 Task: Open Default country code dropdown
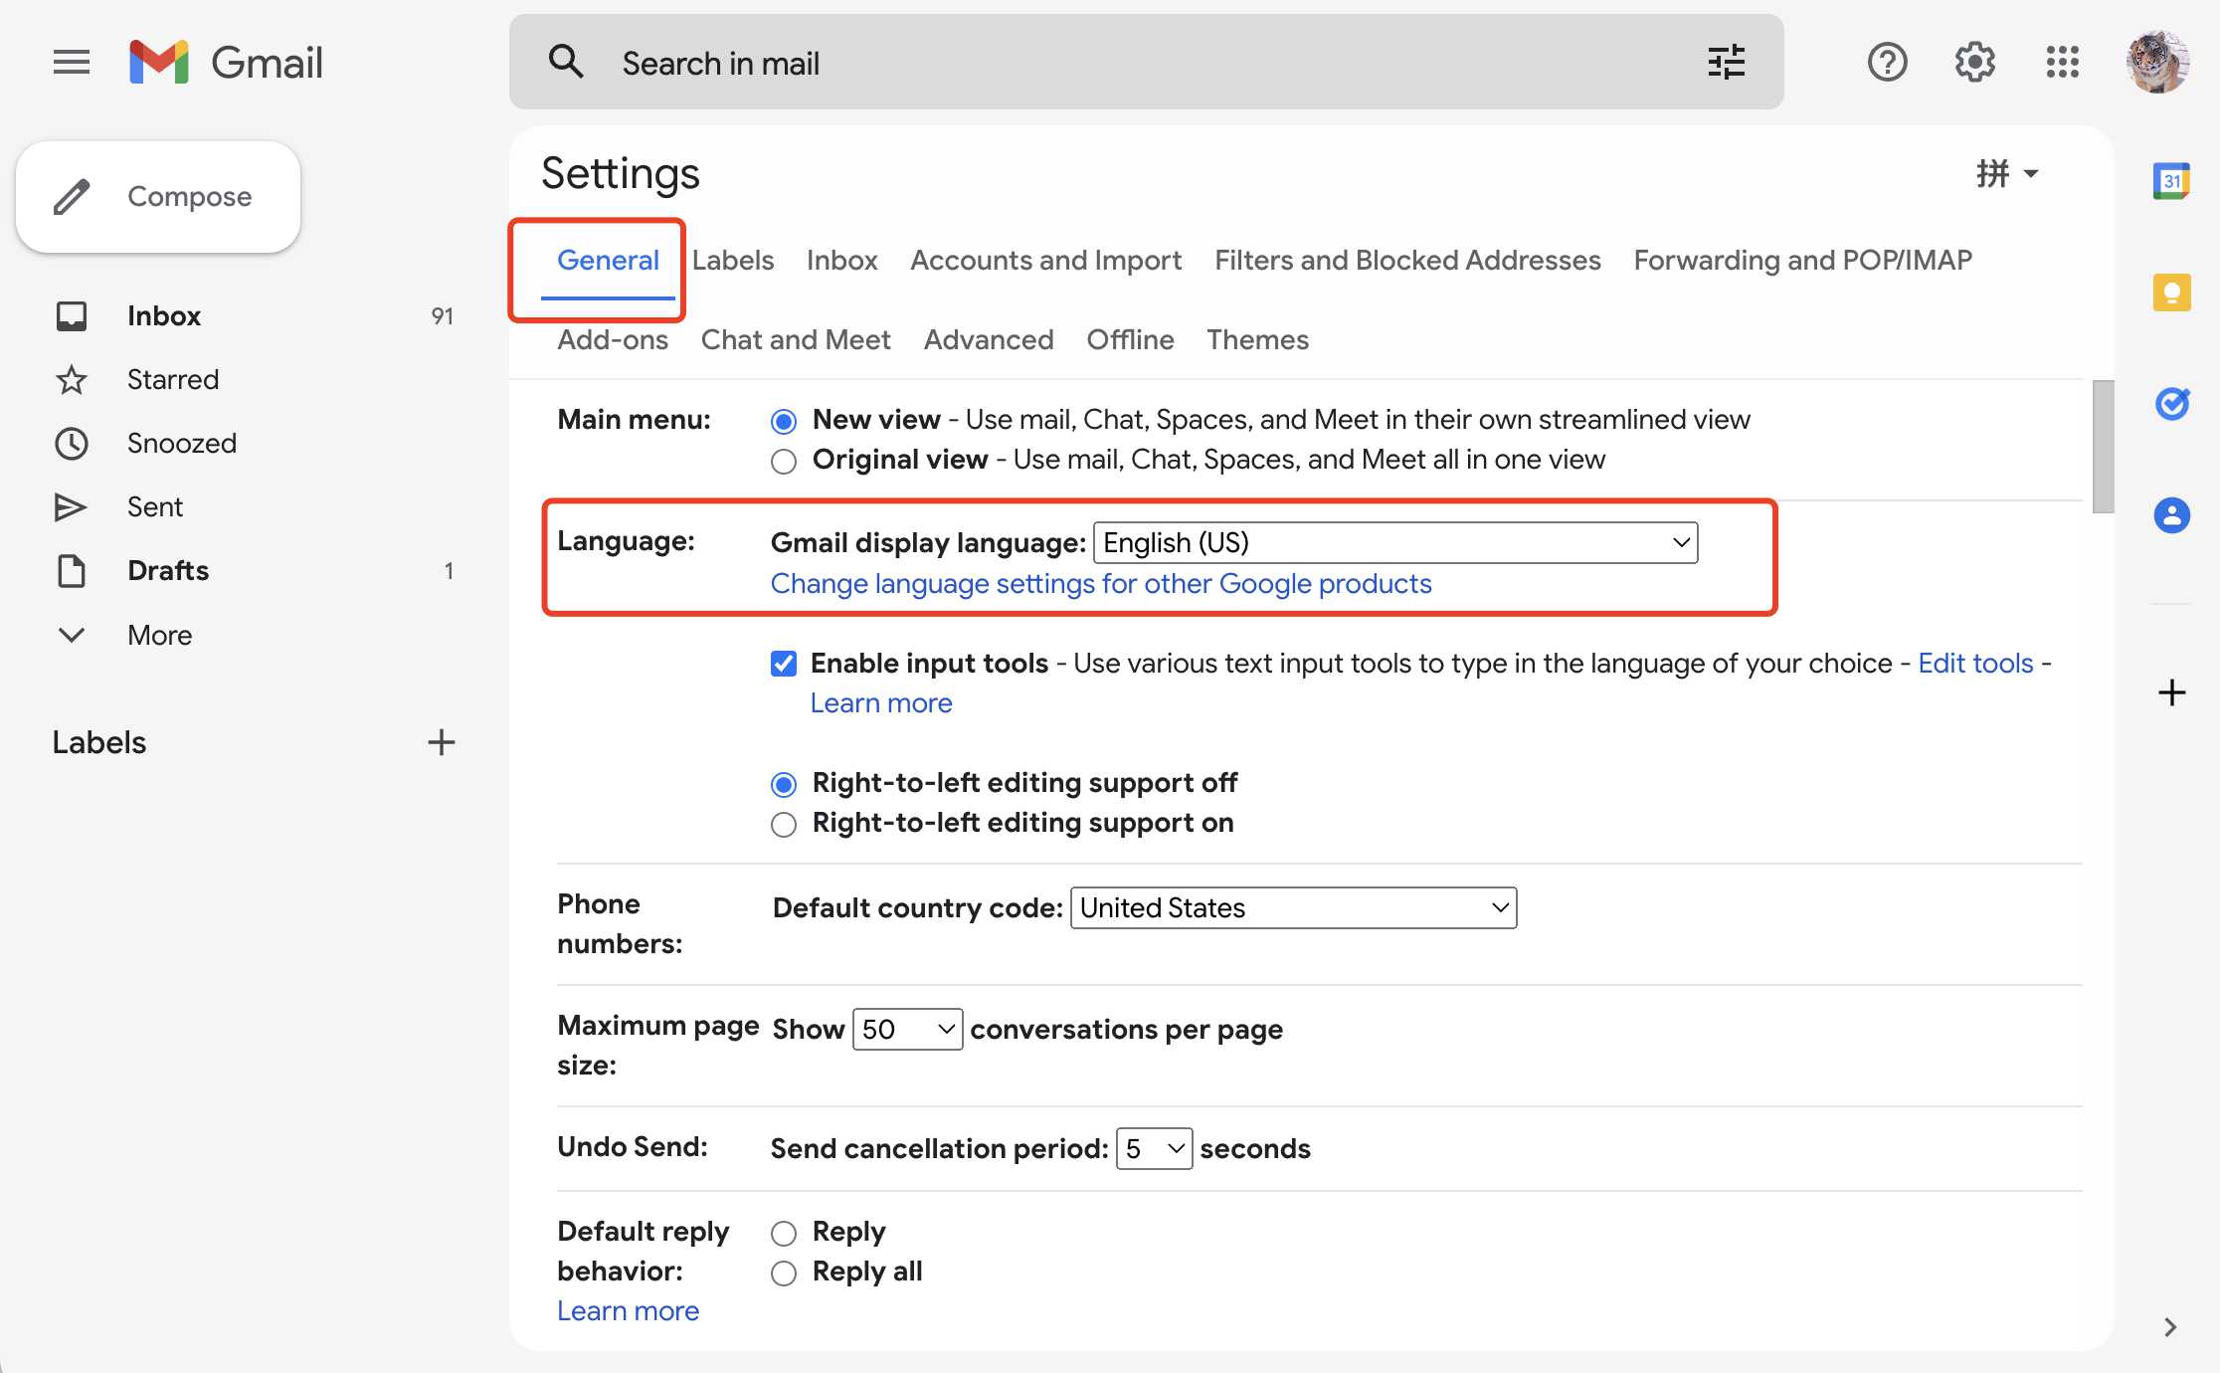click(x=1293, y=908)
